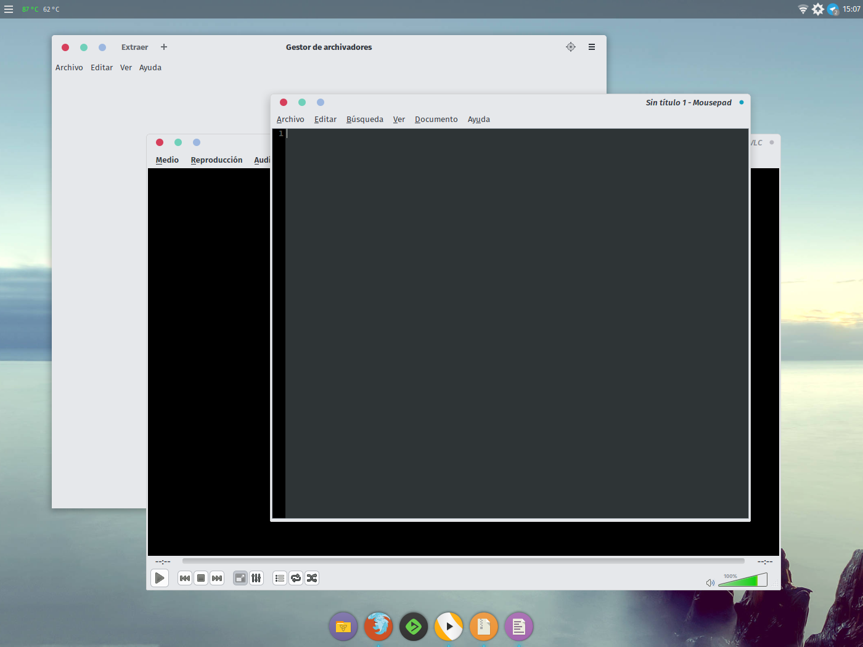Viewport: 863px width, 647px height.
Task: Launch the Firefox-style browser from the dock
Action: [378, 627]
